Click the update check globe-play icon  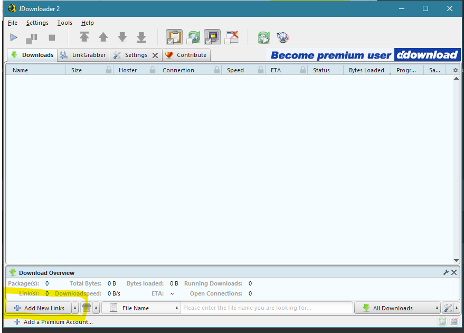click(x=263, y=37)
